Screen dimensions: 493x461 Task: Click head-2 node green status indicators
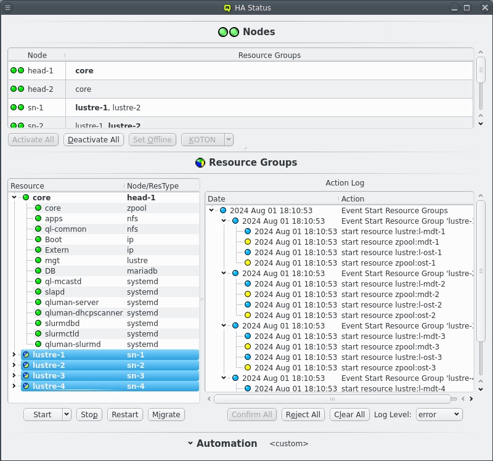(17, 89)
